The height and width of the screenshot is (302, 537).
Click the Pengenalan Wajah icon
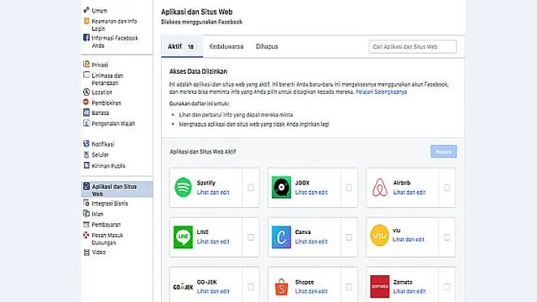click(x=86, y=123)
